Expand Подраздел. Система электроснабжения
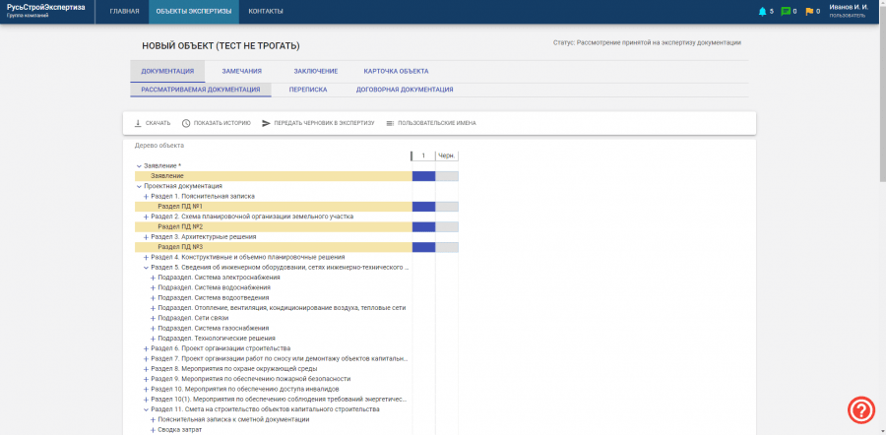Screen dimensions: 886x435 click(x=153, y=278)
